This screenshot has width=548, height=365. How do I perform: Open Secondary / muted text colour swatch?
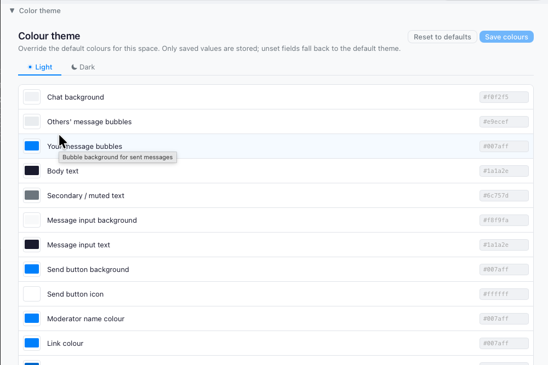pos(32,195)
